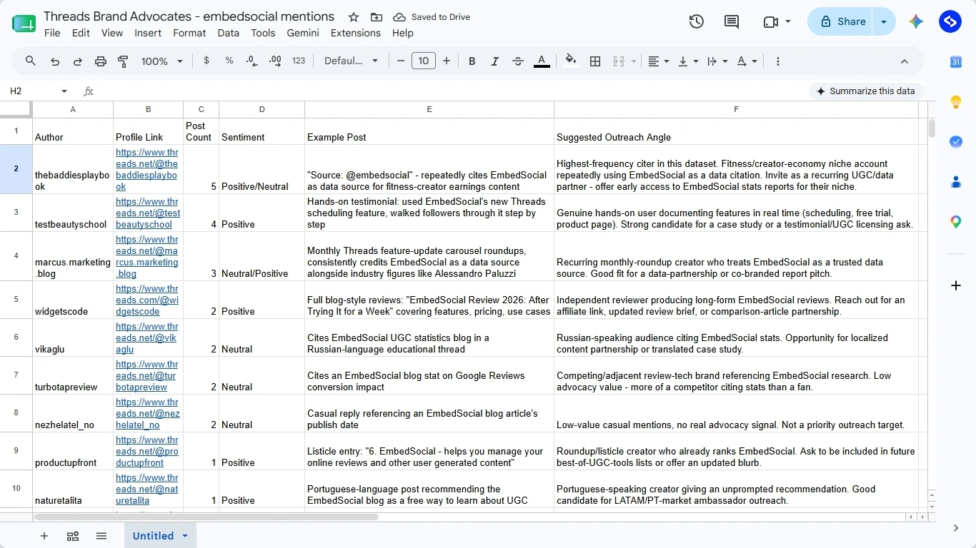Image resolution: width=976 pixels, height=548 pixels.
Task: Open more number formats 123
Action: tap(299, 61)
